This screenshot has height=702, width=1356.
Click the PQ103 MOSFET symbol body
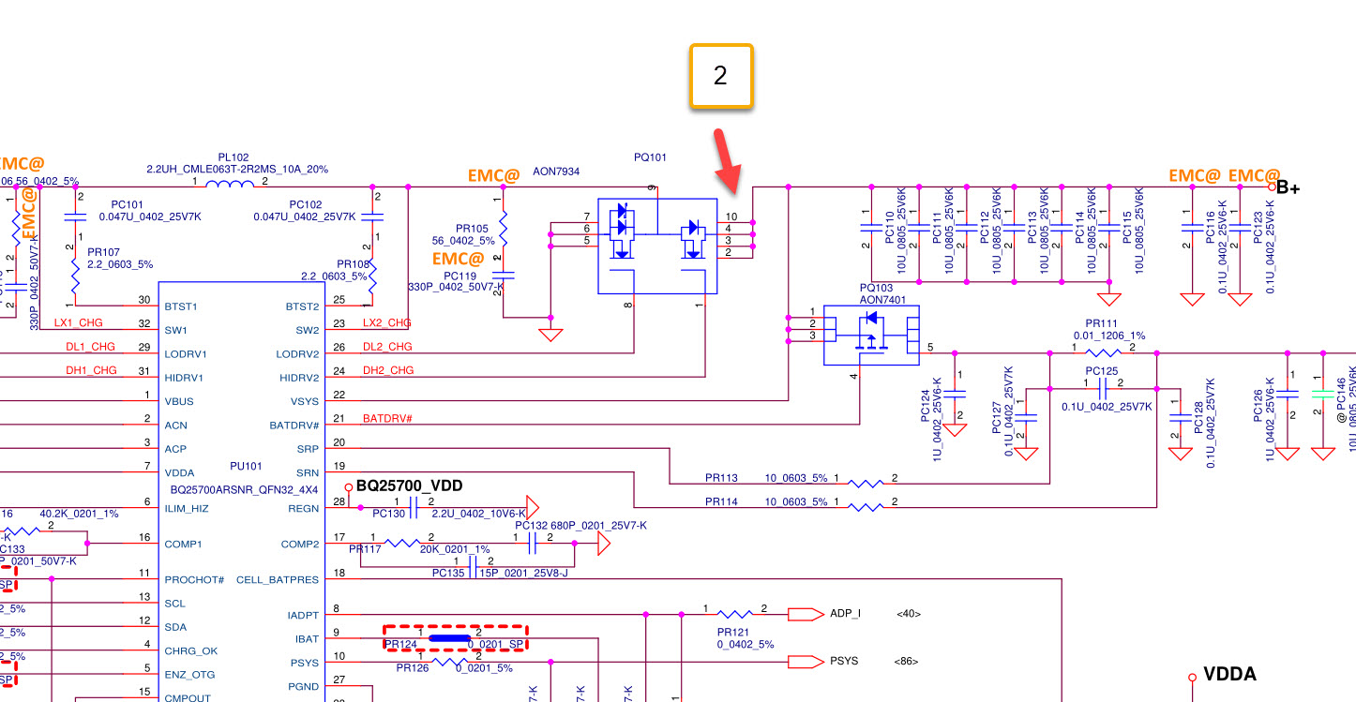(x=871, y=336)
